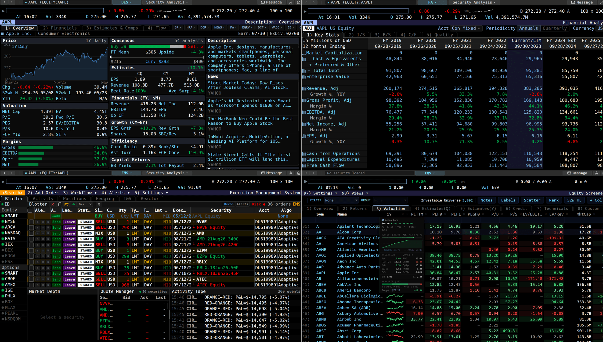Click home icon in EMS panel header
The image size is (603, 342).
tap(299, 173)
